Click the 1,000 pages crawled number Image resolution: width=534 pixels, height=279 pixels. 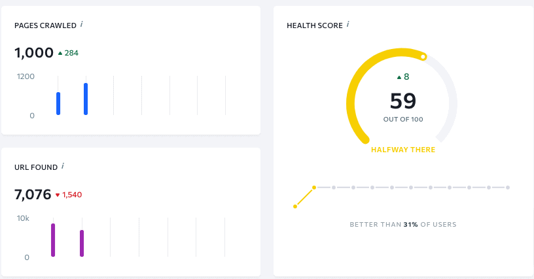[34, 53]
